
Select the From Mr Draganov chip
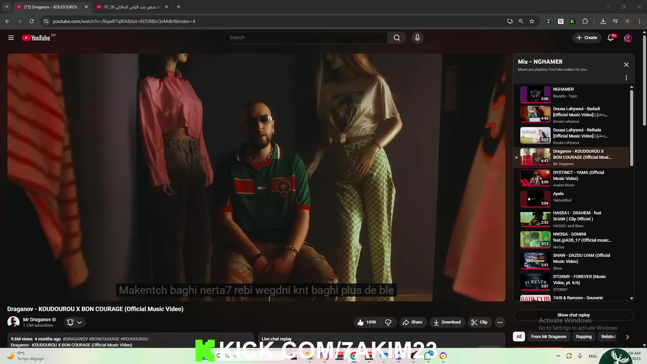pos(548,337)
